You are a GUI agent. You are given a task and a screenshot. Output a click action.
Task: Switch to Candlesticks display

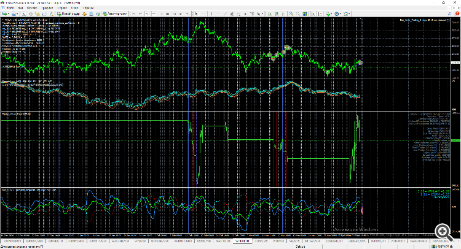(x=277, y=13)
